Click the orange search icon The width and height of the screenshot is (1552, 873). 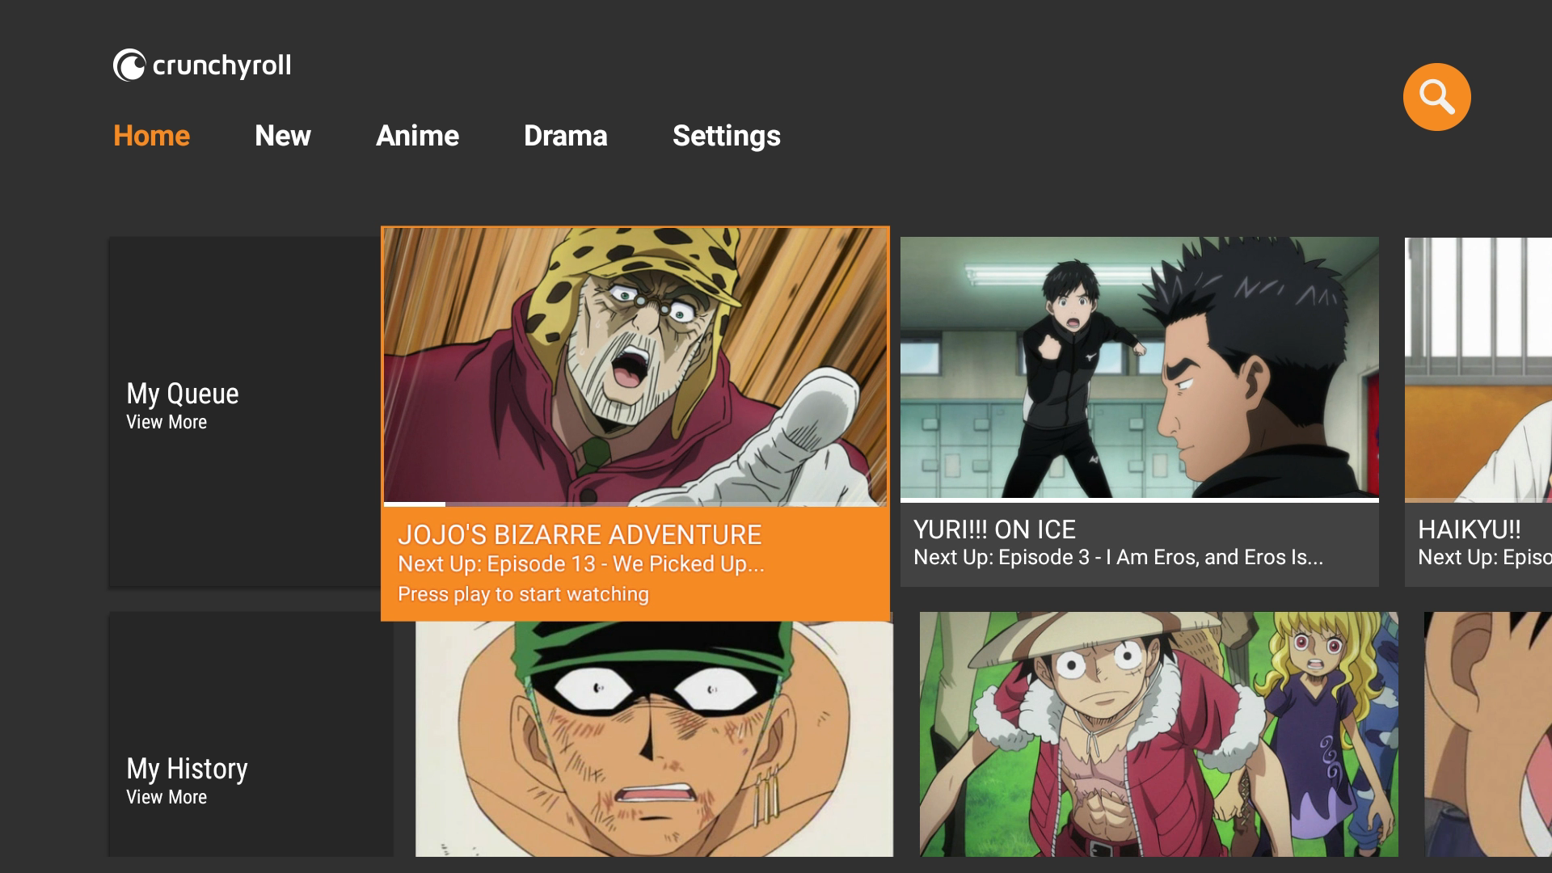click(1436, 97)
